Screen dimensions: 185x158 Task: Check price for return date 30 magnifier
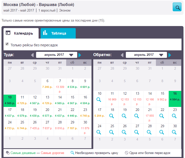pyautogui.click(x=174, y=132)
